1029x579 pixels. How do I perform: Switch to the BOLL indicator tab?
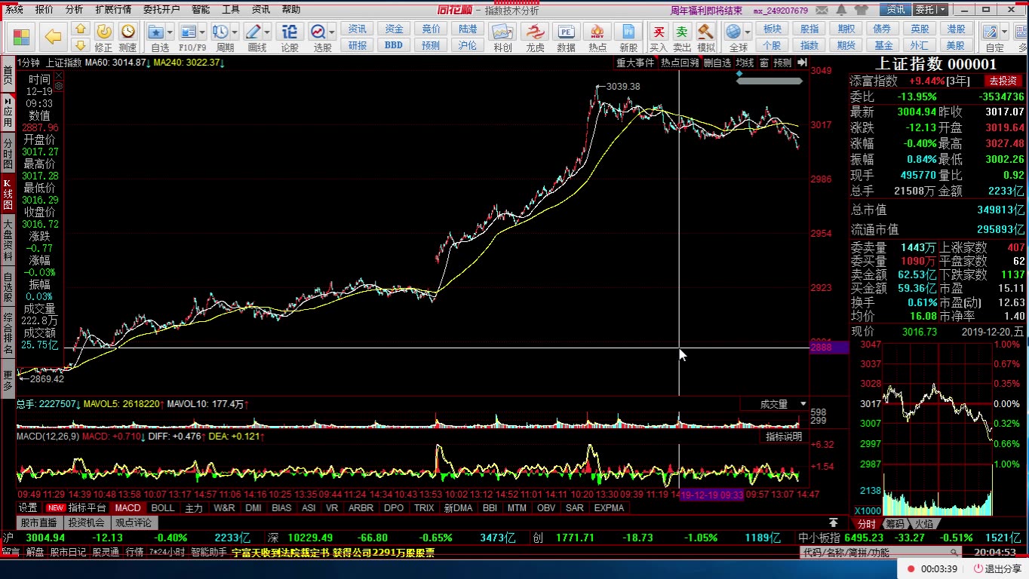click(163, 508)
